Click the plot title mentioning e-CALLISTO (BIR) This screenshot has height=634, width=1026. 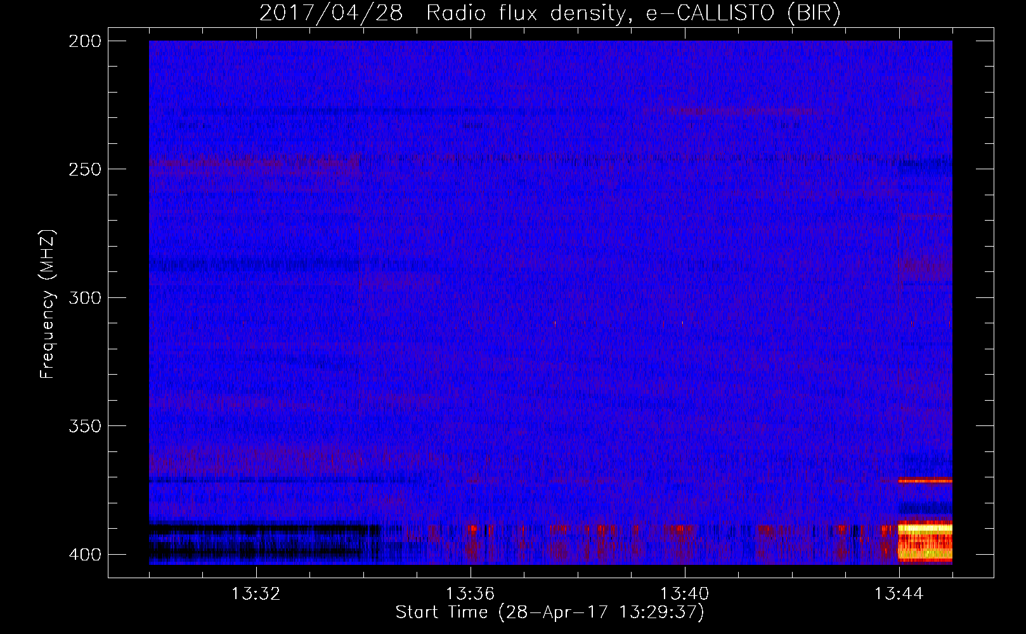(550, 13)
